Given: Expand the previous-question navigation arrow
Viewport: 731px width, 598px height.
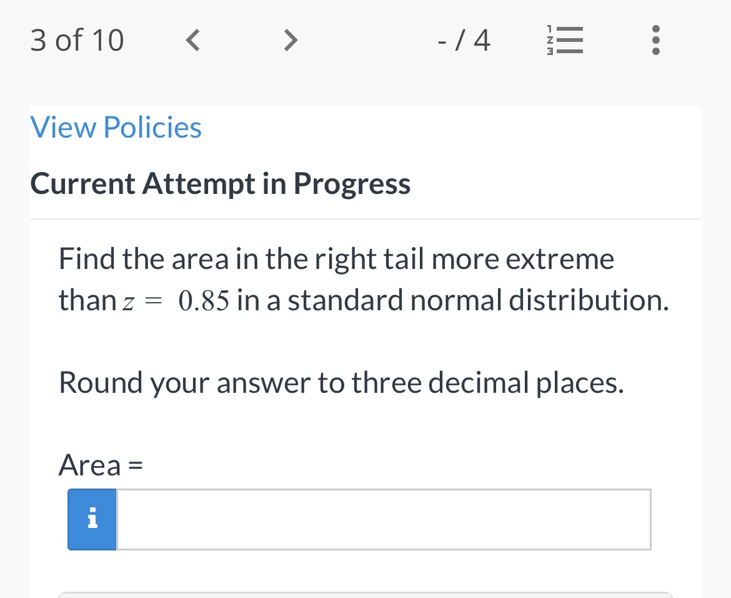Looking at the screenshot, I should pos(192,40).
